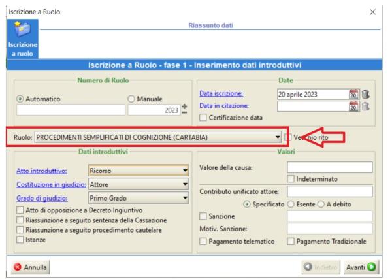Clear Data iscrizione with trash icon
Image resolution: width=392 pixels, height=279 pixels.
[365, 94]
